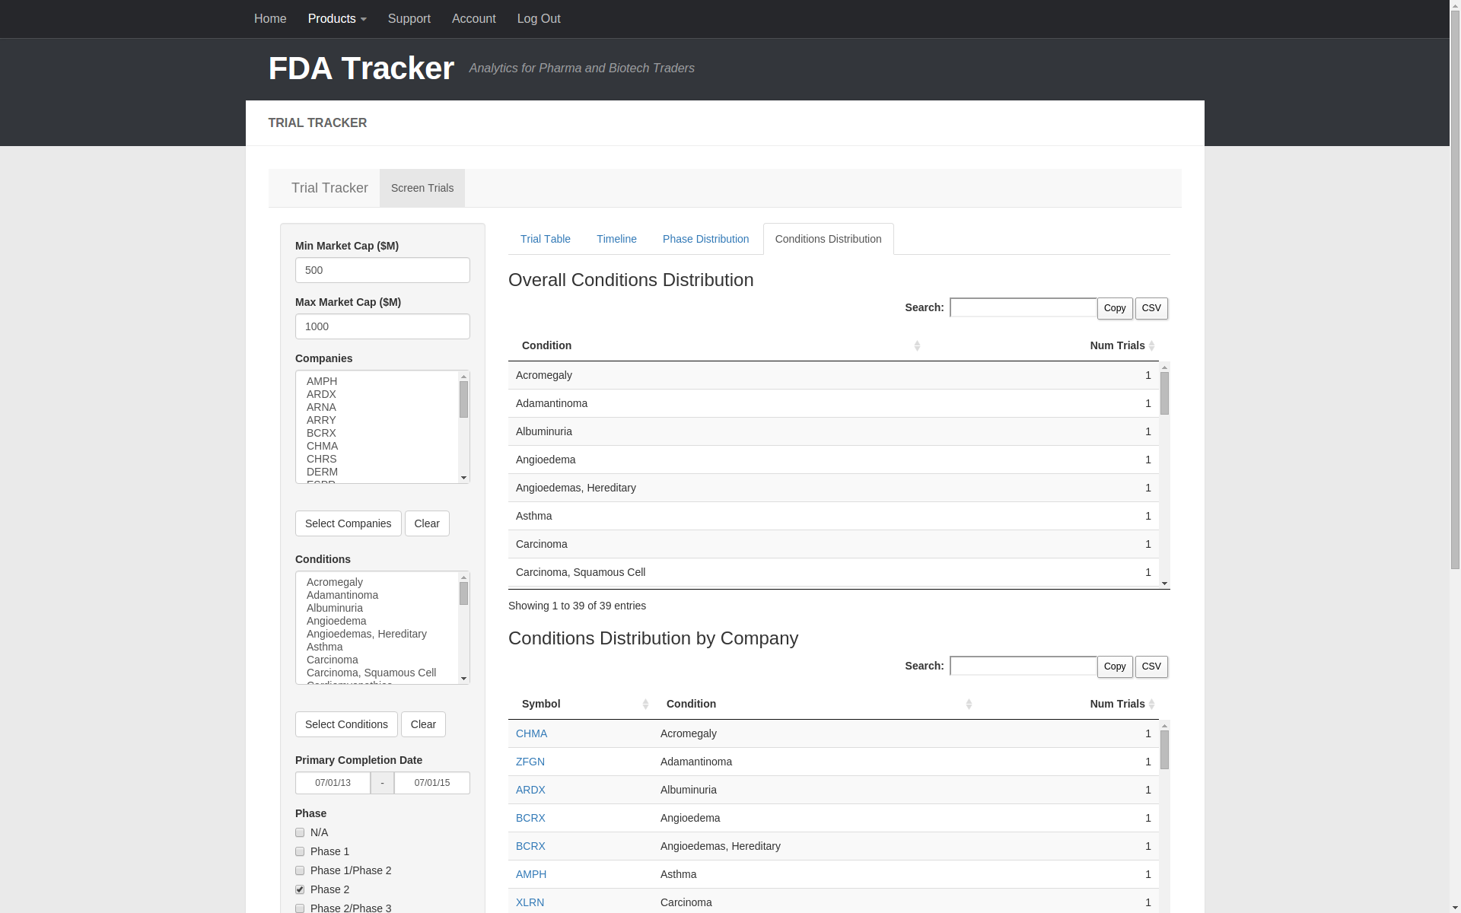
Task: Uncheck the Phase 2 checkbox
Action: pyautogui.click(x=300, y=890)
